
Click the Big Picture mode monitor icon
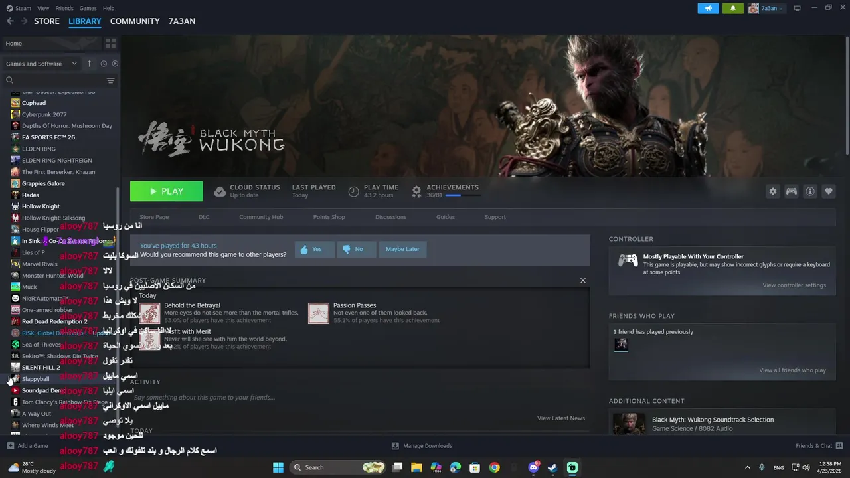(798, 8)
